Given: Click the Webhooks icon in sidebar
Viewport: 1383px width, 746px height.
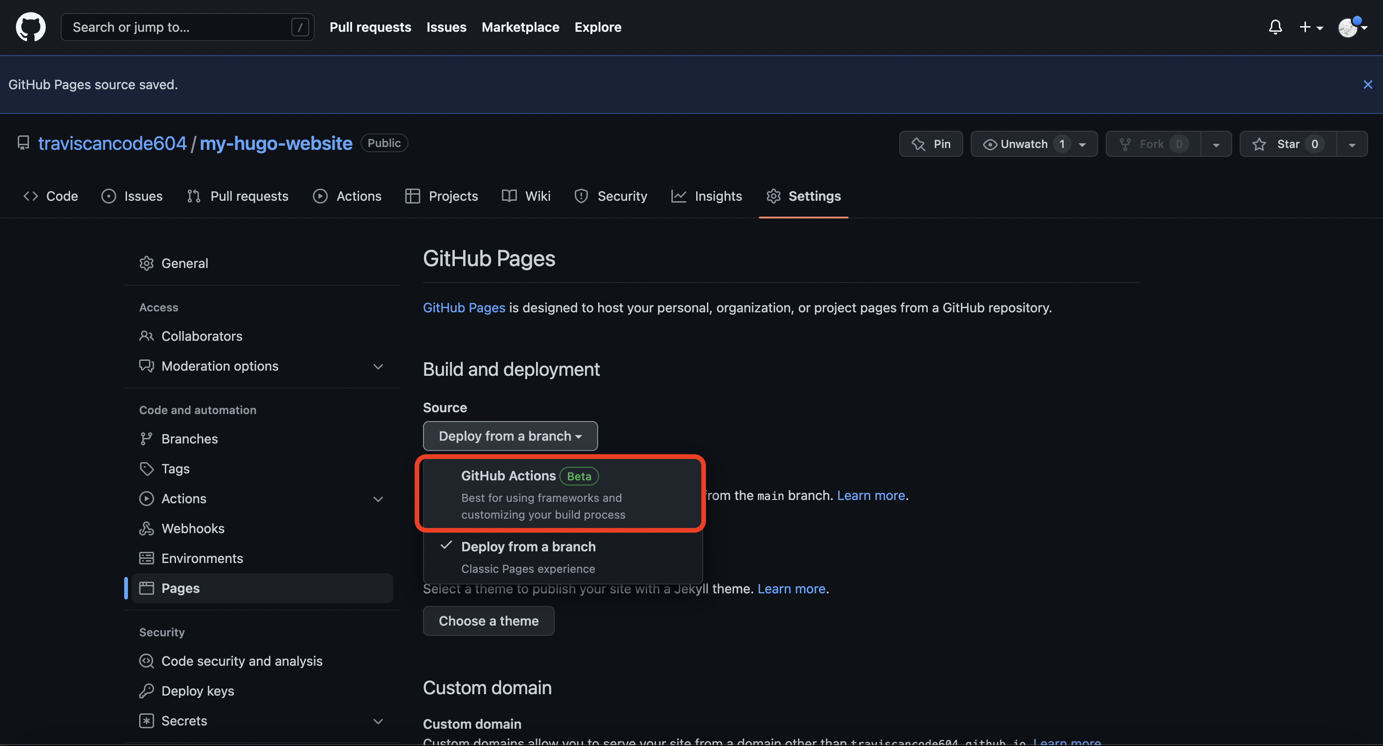Looking at the screenshot, I should (146, 528).
